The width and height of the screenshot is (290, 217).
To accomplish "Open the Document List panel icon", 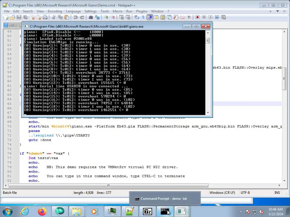I will point(169,17).
